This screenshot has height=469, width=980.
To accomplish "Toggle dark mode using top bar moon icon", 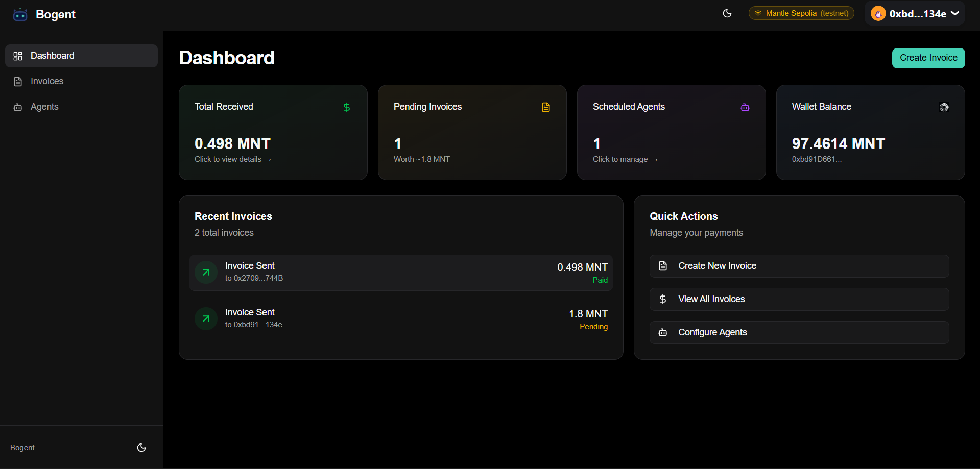I will 727,13.
